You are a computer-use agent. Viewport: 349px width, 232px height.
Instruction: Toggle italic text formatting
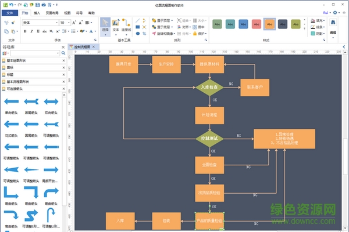coord(33,31)
